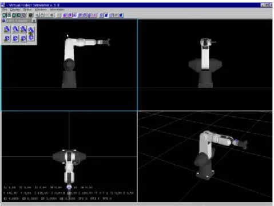The image size is (274, 206).
Task: Click the fourth teal view-layout toolbar icon
Action: (x=19, y=15)
